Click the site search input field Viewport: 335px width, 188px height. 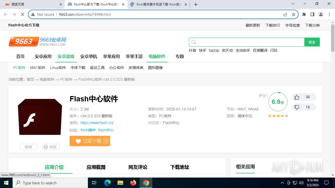[x=247, y=42]
